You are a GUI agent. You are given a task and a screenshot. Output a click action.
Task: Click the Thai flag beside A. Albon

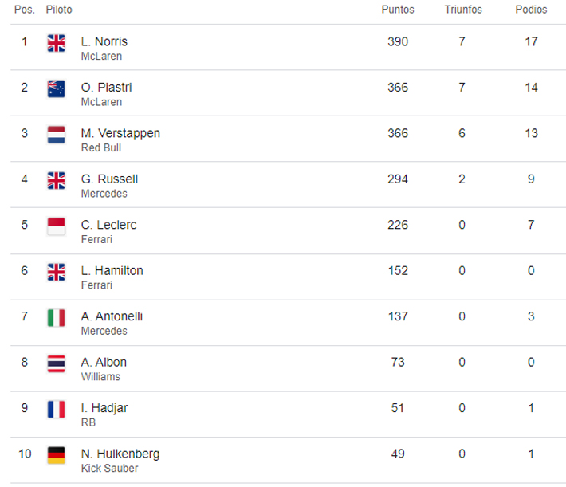[x=56, y=363]
